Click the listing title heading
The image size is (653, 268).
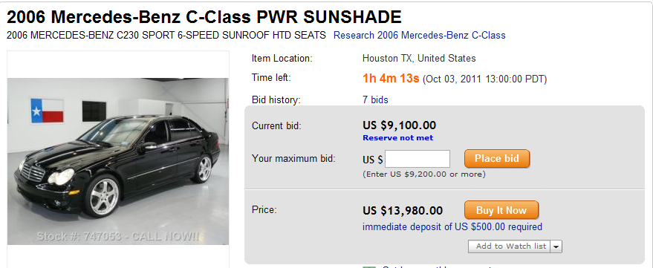coord(204,17)
